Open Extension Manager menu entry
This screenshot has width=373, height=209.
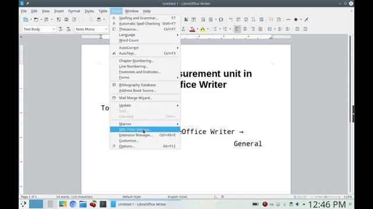[x=145, y=135]
